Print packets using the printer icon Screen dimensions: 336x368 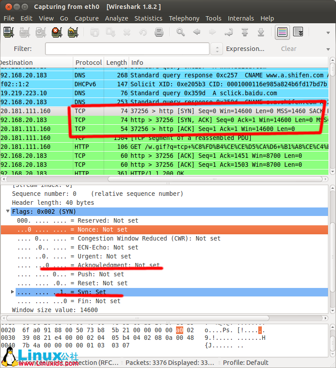159,32
